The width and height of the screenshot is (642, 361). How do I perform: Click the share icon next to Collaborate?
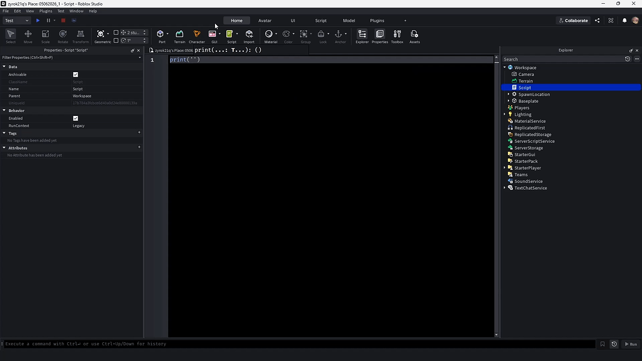597,21
